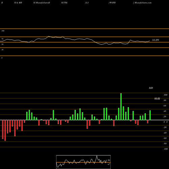This screenshot has height=169, width=169.
Task: Click the overlapping value label near MR 80
Action: click(x=157, y=99)
